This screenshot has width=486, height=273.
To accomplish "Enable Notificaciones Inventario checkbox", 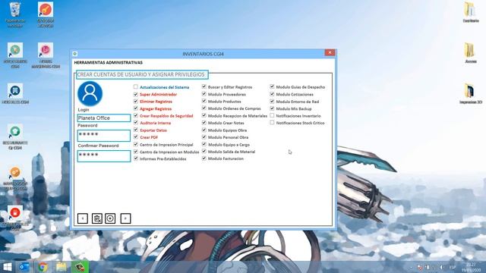I will 272,115.
